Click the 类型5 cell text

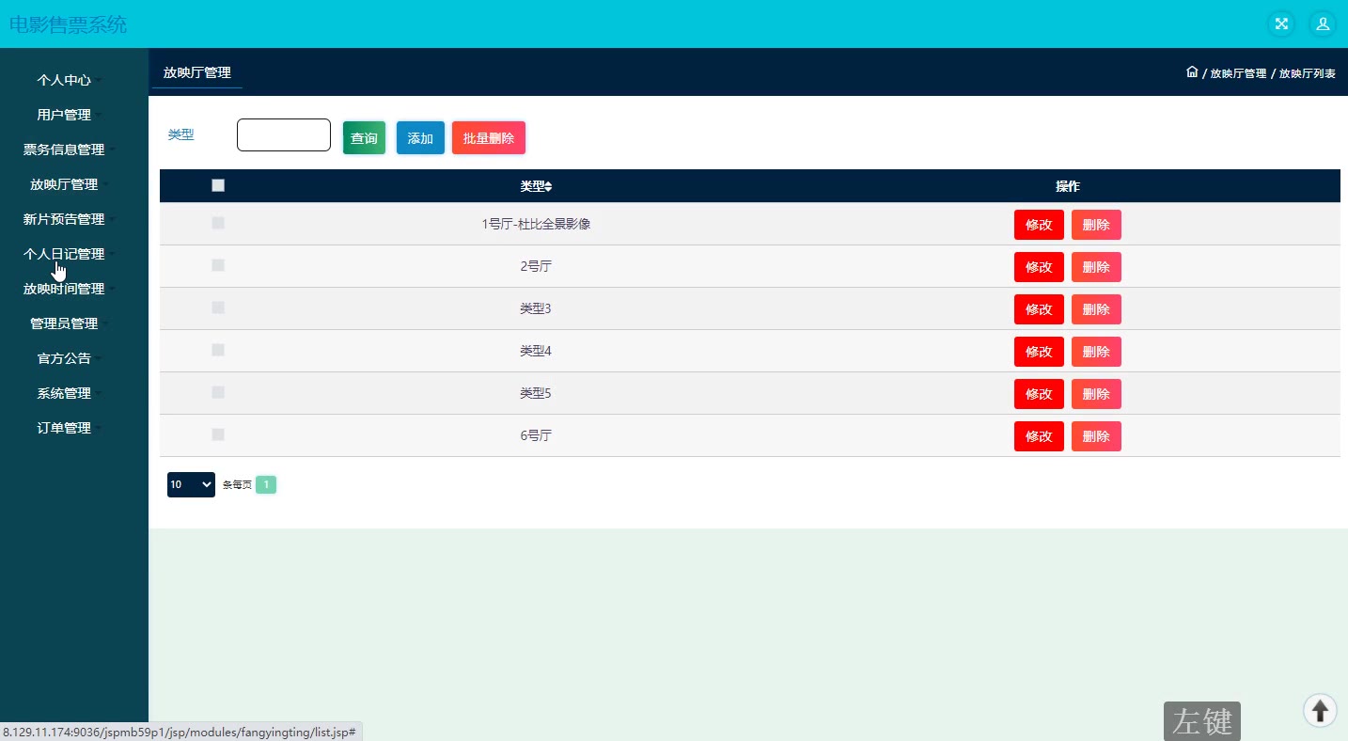tap(536, 393)
